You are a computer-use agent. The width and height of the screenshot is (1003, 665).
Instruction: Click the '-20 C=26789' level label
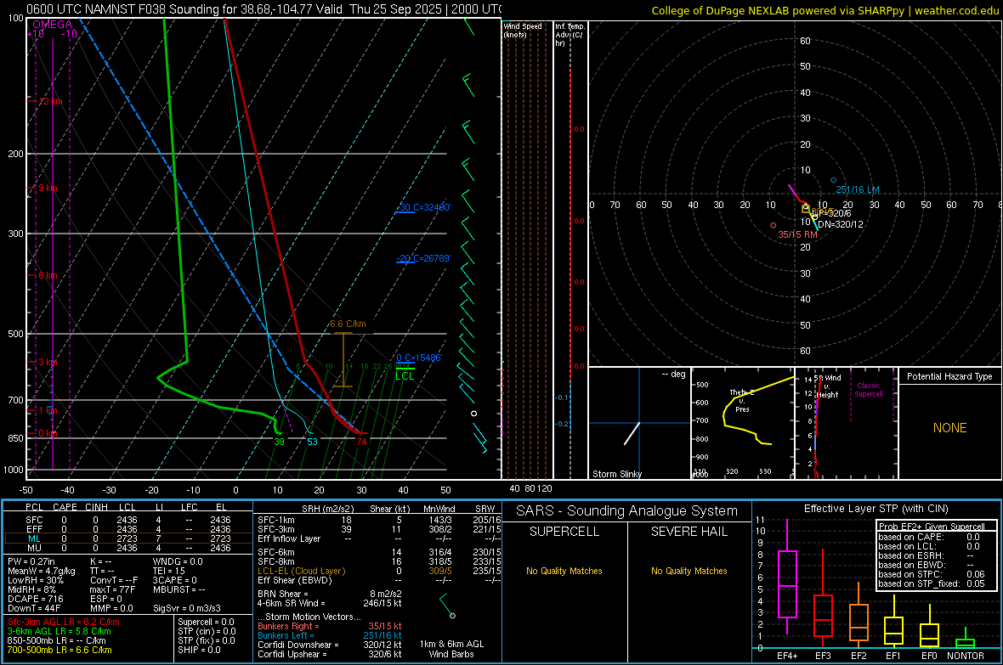tap(423, 258)
